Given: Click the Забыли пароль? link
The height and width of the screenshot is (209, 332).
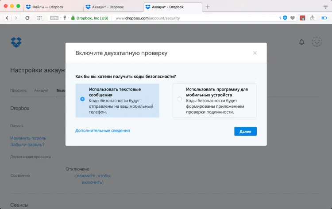Looking at the screenshot, I should (27, 145).
